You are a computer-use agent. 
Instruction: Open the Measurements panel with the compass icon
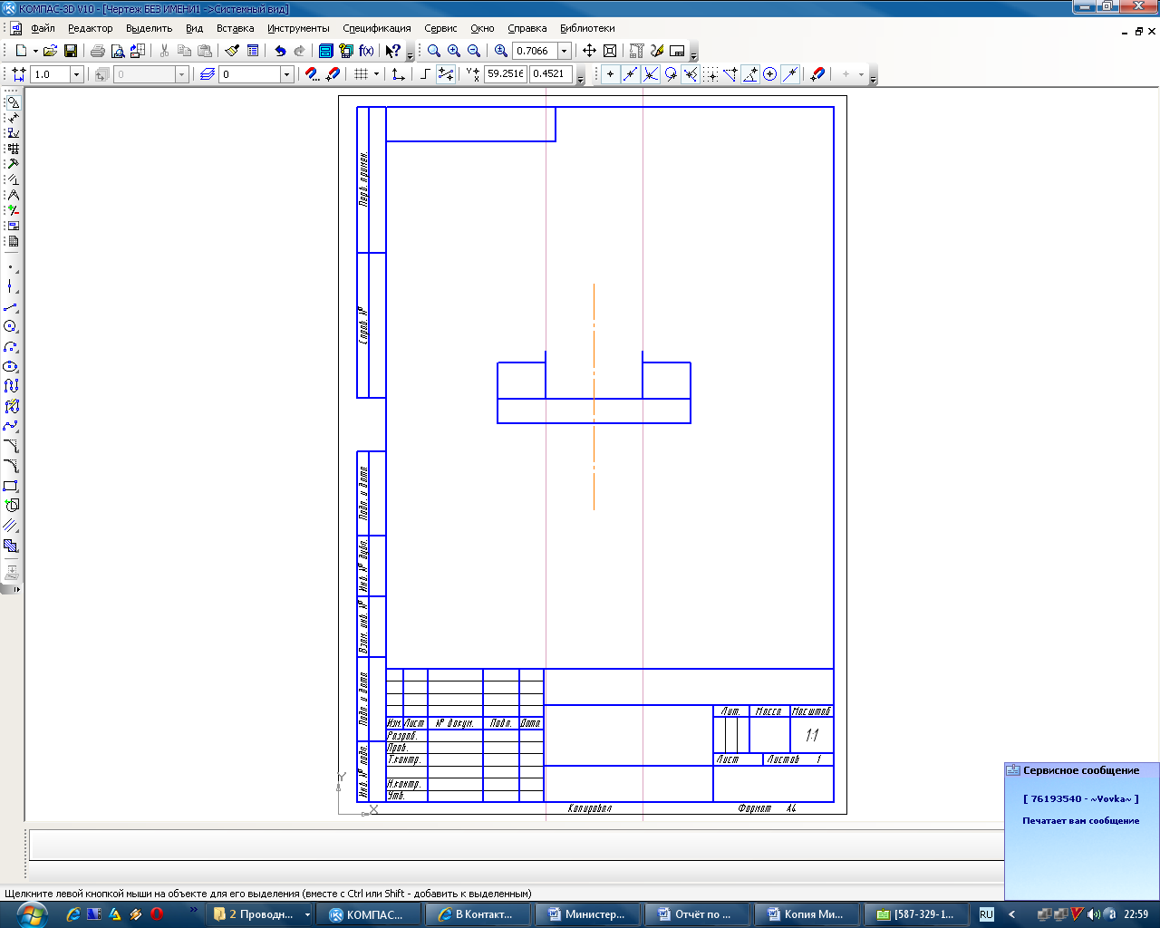[x=13, y=195]
